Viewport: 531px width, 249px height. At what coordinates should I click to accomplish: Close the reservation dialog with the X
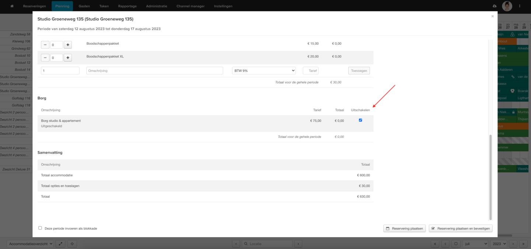(x=492, y=17)
